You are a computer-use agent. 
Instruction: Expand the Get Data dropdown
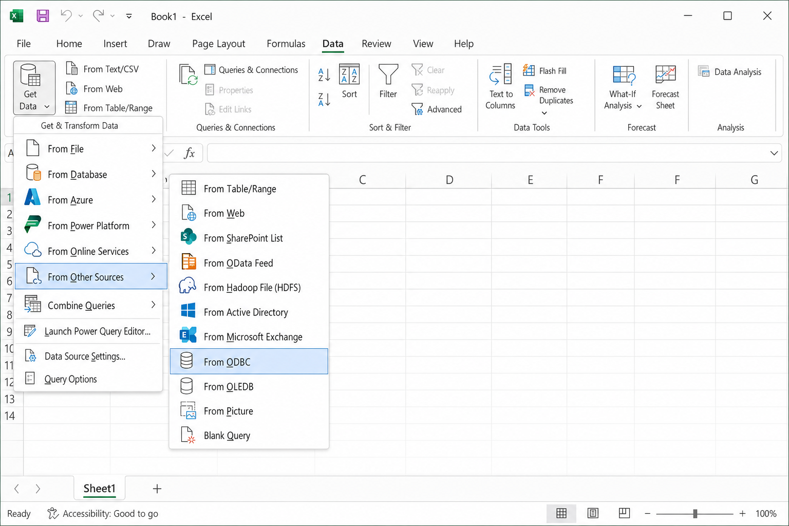click(x=34, y=87)
